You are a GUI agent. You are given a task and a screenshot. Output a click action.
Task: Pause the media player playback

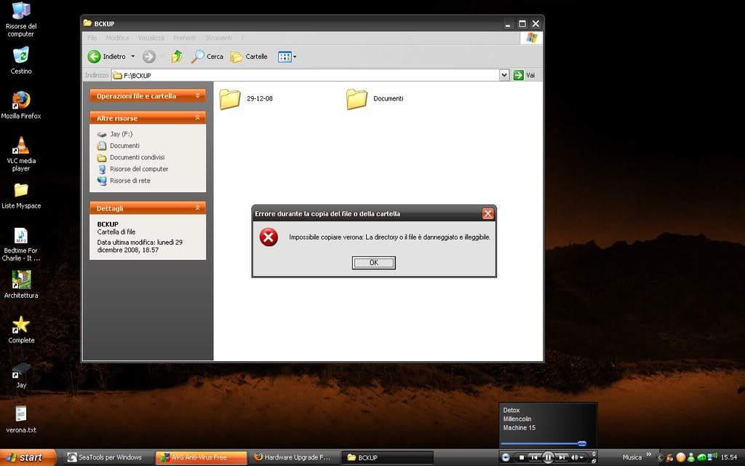549,457
